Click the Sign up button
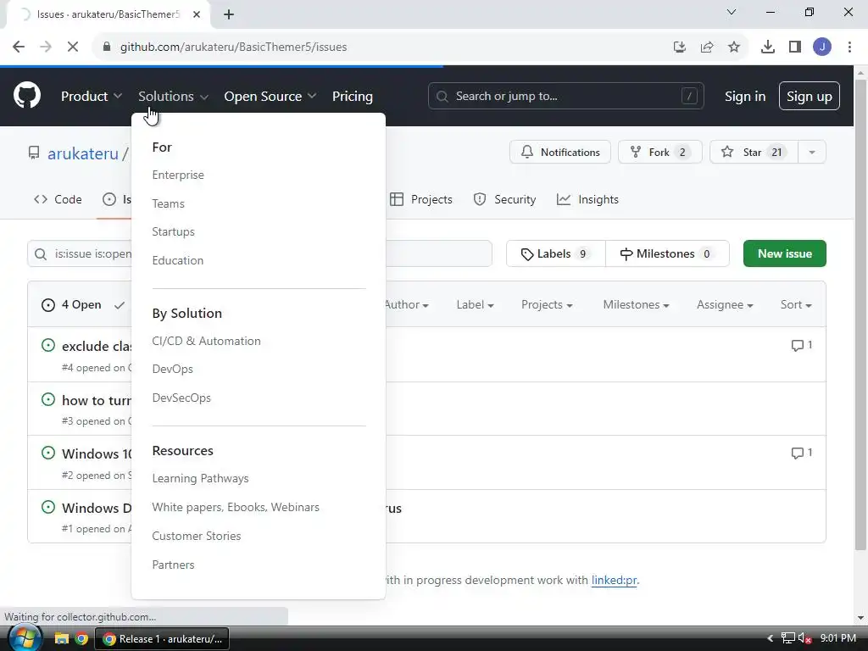The height and width of the screenshot is (651, 868). pos(810,96)
